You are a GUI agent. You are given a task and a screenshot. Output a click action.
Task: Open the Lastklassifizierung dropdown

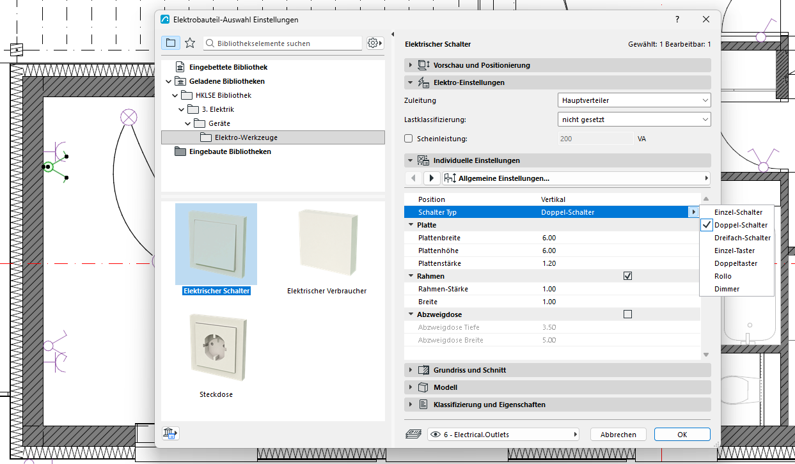coord(634,120)
